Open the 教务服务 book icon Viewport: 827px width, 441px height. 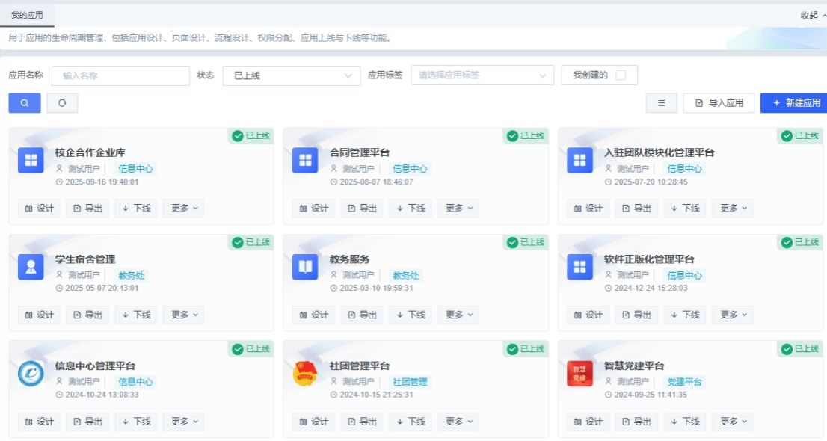[305, 267]
